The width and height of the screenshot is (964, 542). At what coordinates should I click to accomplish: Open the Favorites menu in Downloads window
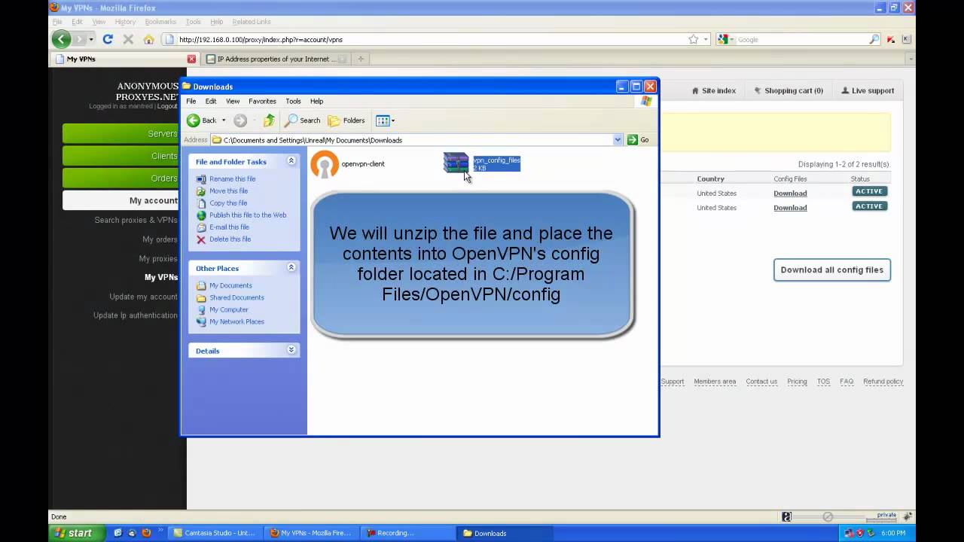(262, 102)
